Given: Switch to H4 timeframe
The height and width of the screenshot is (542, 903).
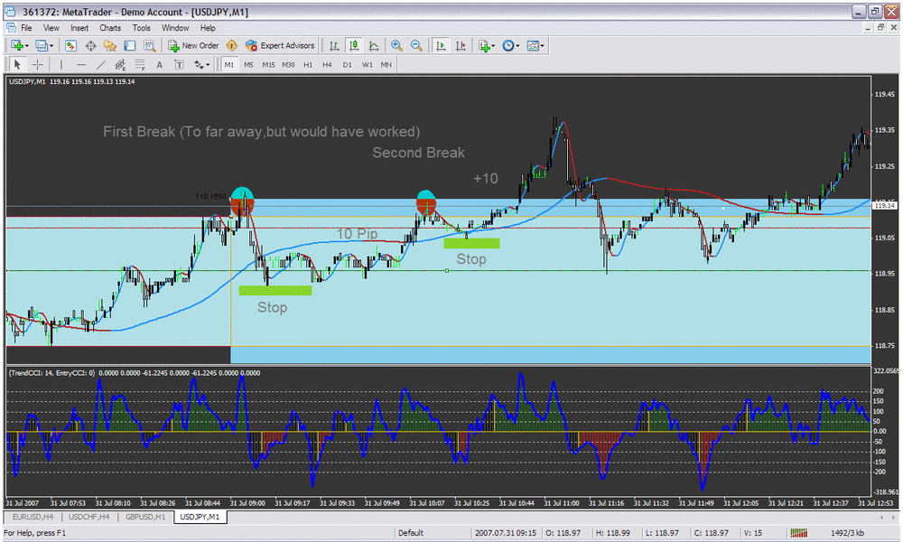Looking at the screenshot, I should [327, 64].
